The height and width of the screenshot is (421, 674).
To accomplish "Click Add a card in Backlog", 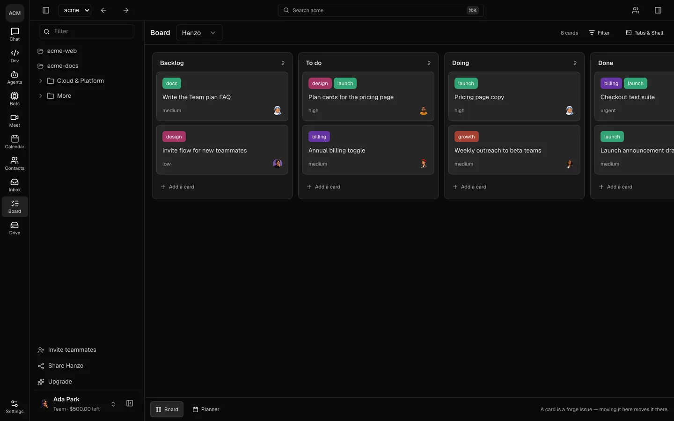I will click(x=177, y=187).
